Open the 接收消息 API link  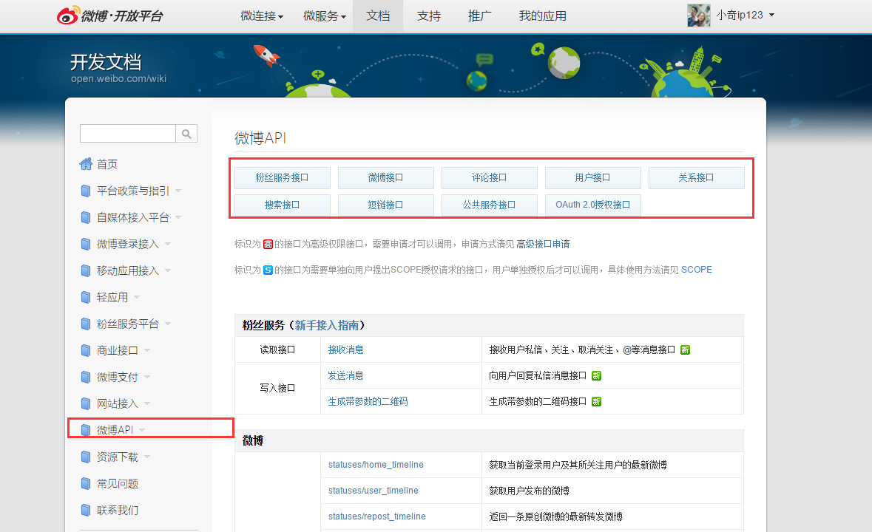tap(345, 349)
